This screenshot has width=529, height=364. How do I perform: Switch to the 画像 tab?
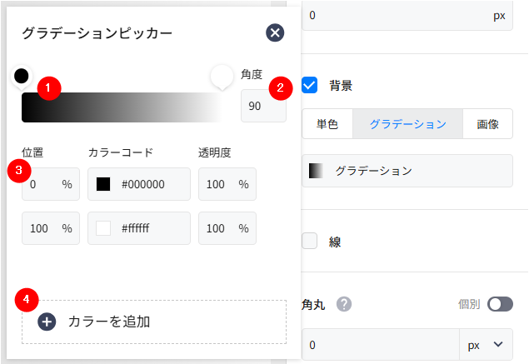coord(487,124)
